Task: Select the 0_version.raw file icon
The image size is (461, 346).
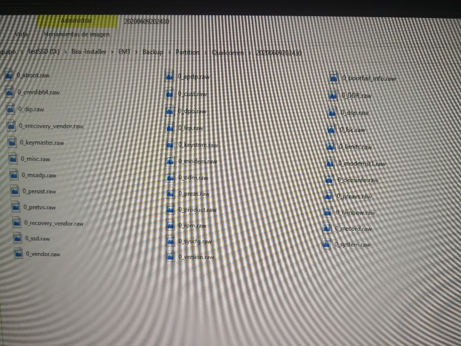Action: point(170,257)
